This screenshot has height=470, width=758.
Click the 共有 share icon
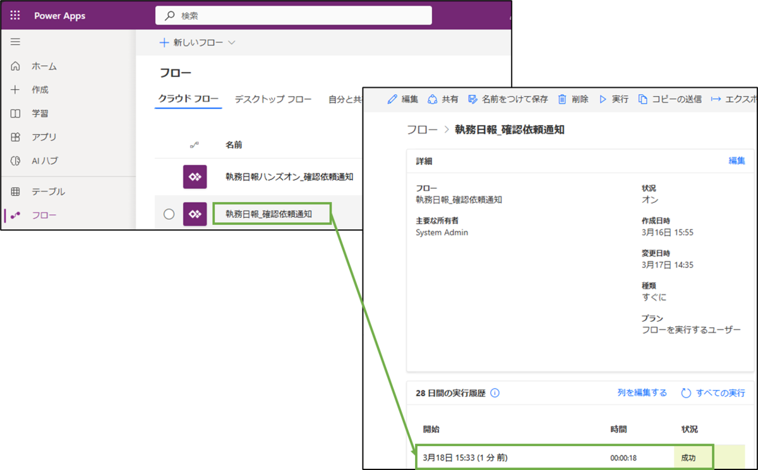tap(433, 99)
